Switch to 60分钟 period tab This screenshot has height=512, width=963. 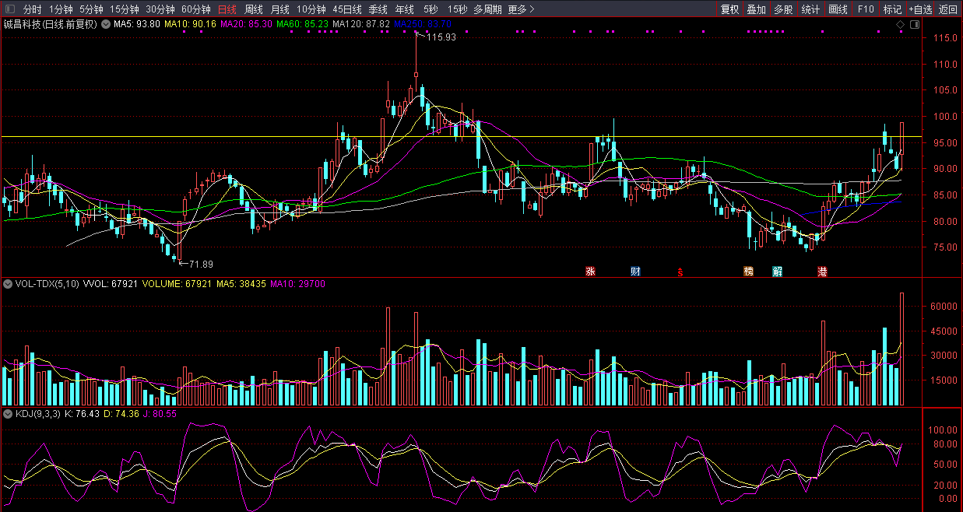coord(196,9)
